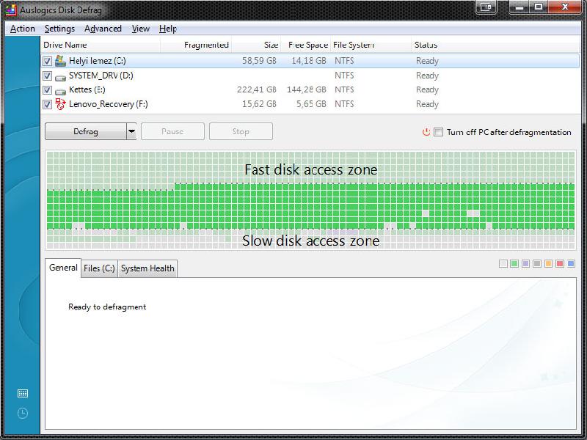
Task: Sort by Status column header
Action: (x=495, y=45)
